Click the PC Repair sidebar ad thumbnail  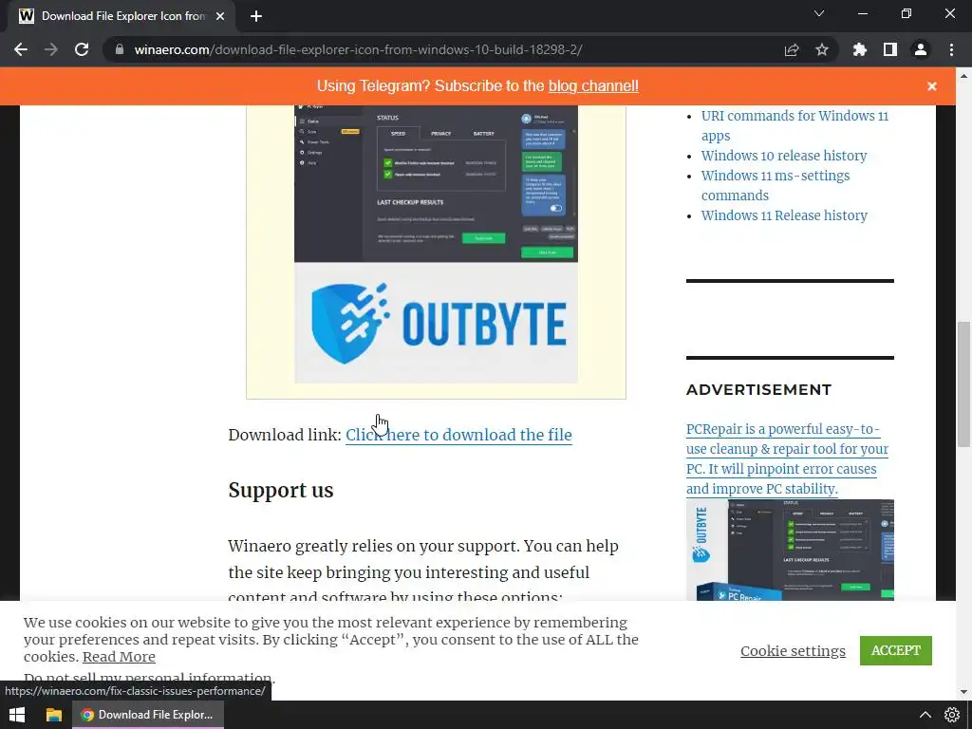click(790, 550)
